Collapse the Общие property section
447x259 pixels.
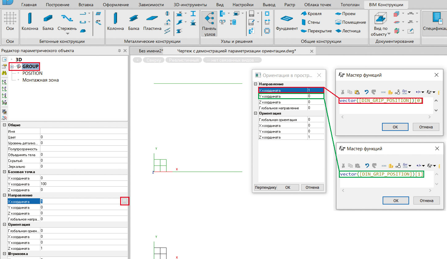[x=4, y=125]
